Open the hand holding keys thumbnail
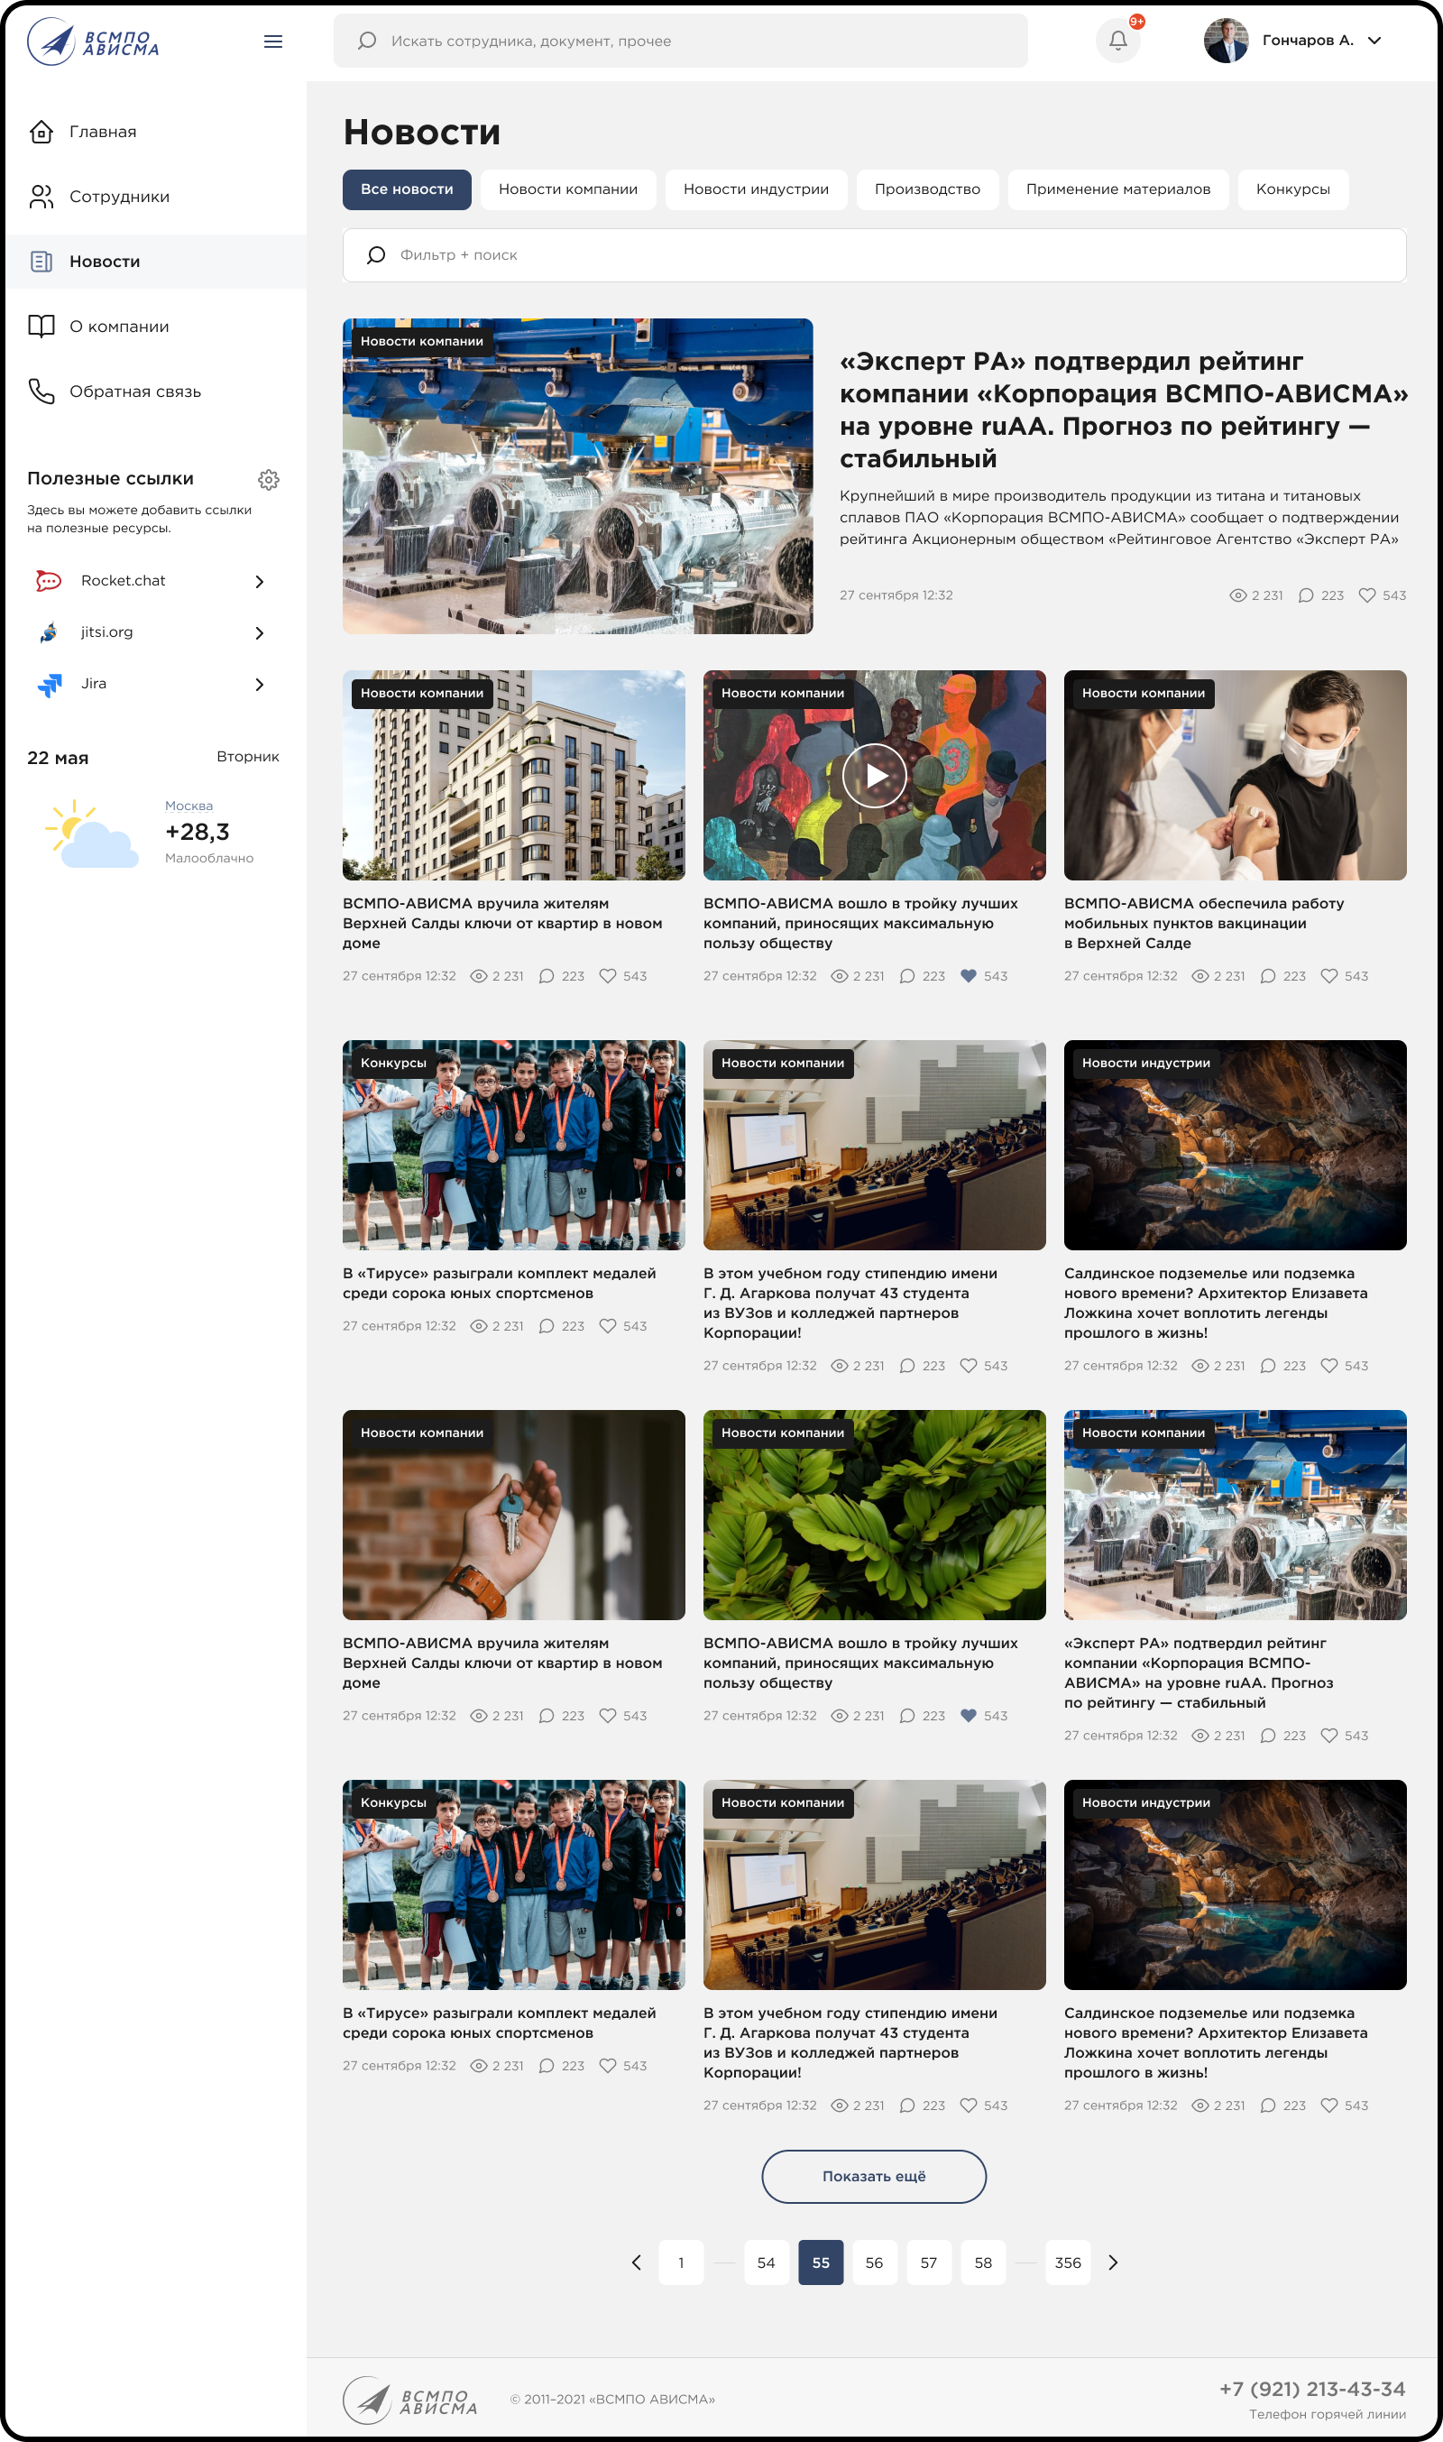The image size is (1443, 2442). click(x=513, y=1516)
